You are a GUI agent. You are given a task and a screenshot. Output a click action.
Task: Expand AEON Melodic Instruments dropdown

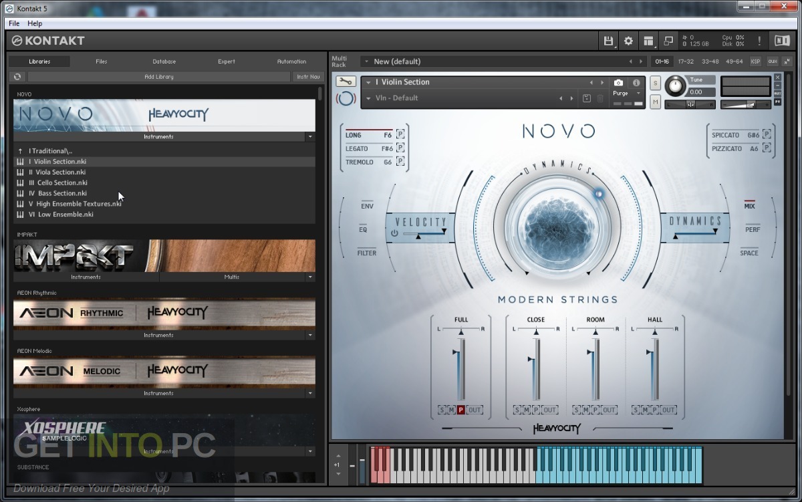tap(309, 393)
